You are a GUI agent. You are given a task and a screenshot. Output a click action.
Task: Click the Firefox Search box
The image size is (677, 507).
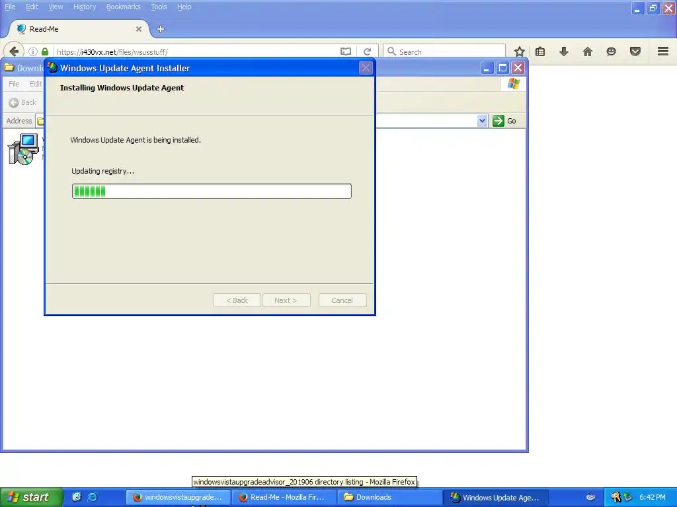point(445,51)
